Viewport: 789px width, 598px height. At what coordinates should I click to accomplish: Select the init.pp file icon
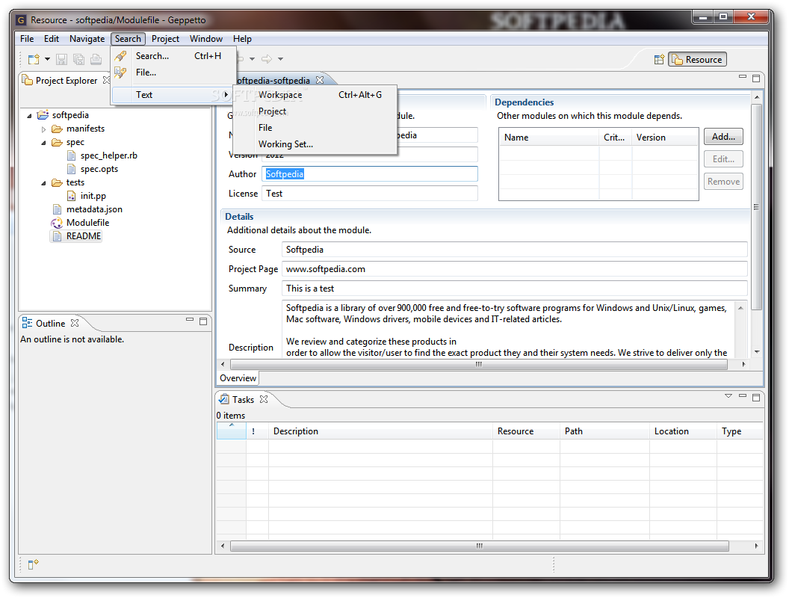[72, 196]
